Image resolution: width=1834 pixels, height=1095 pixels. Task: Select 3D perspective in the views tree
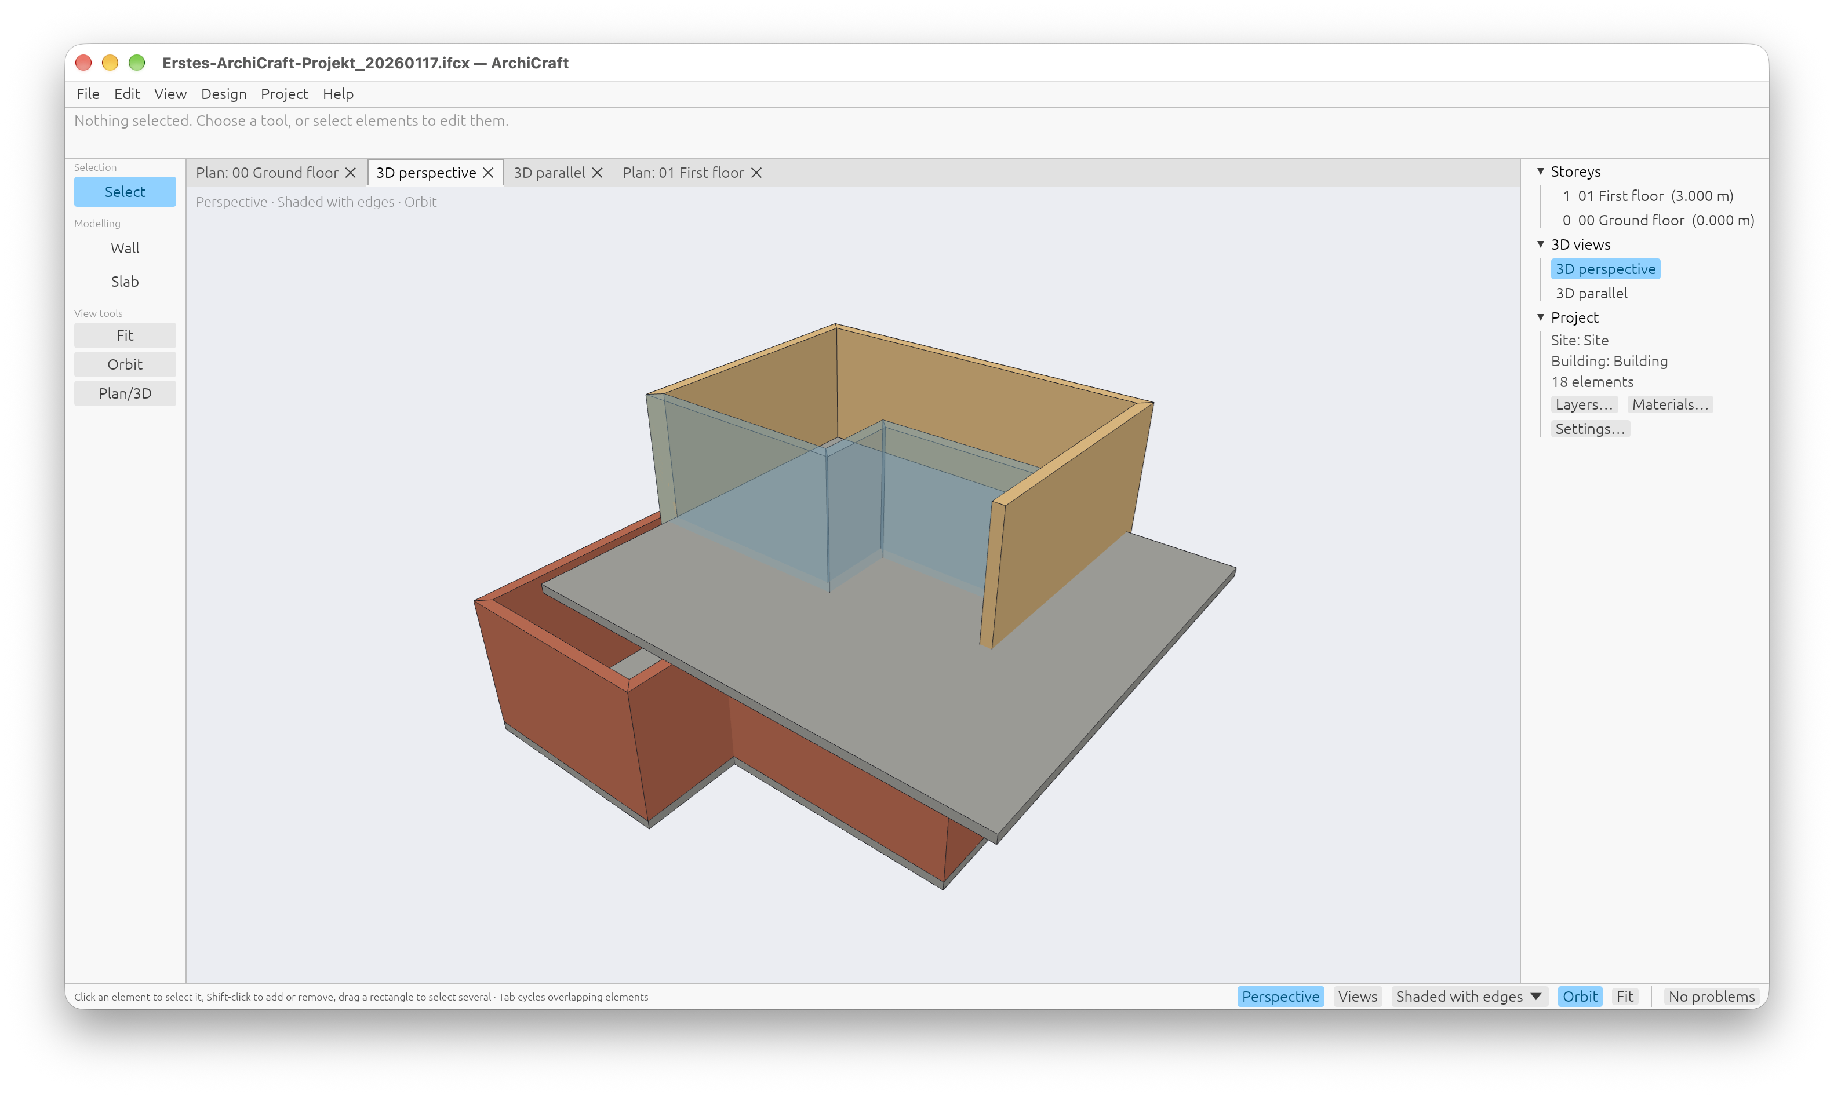coord(1605,269)
